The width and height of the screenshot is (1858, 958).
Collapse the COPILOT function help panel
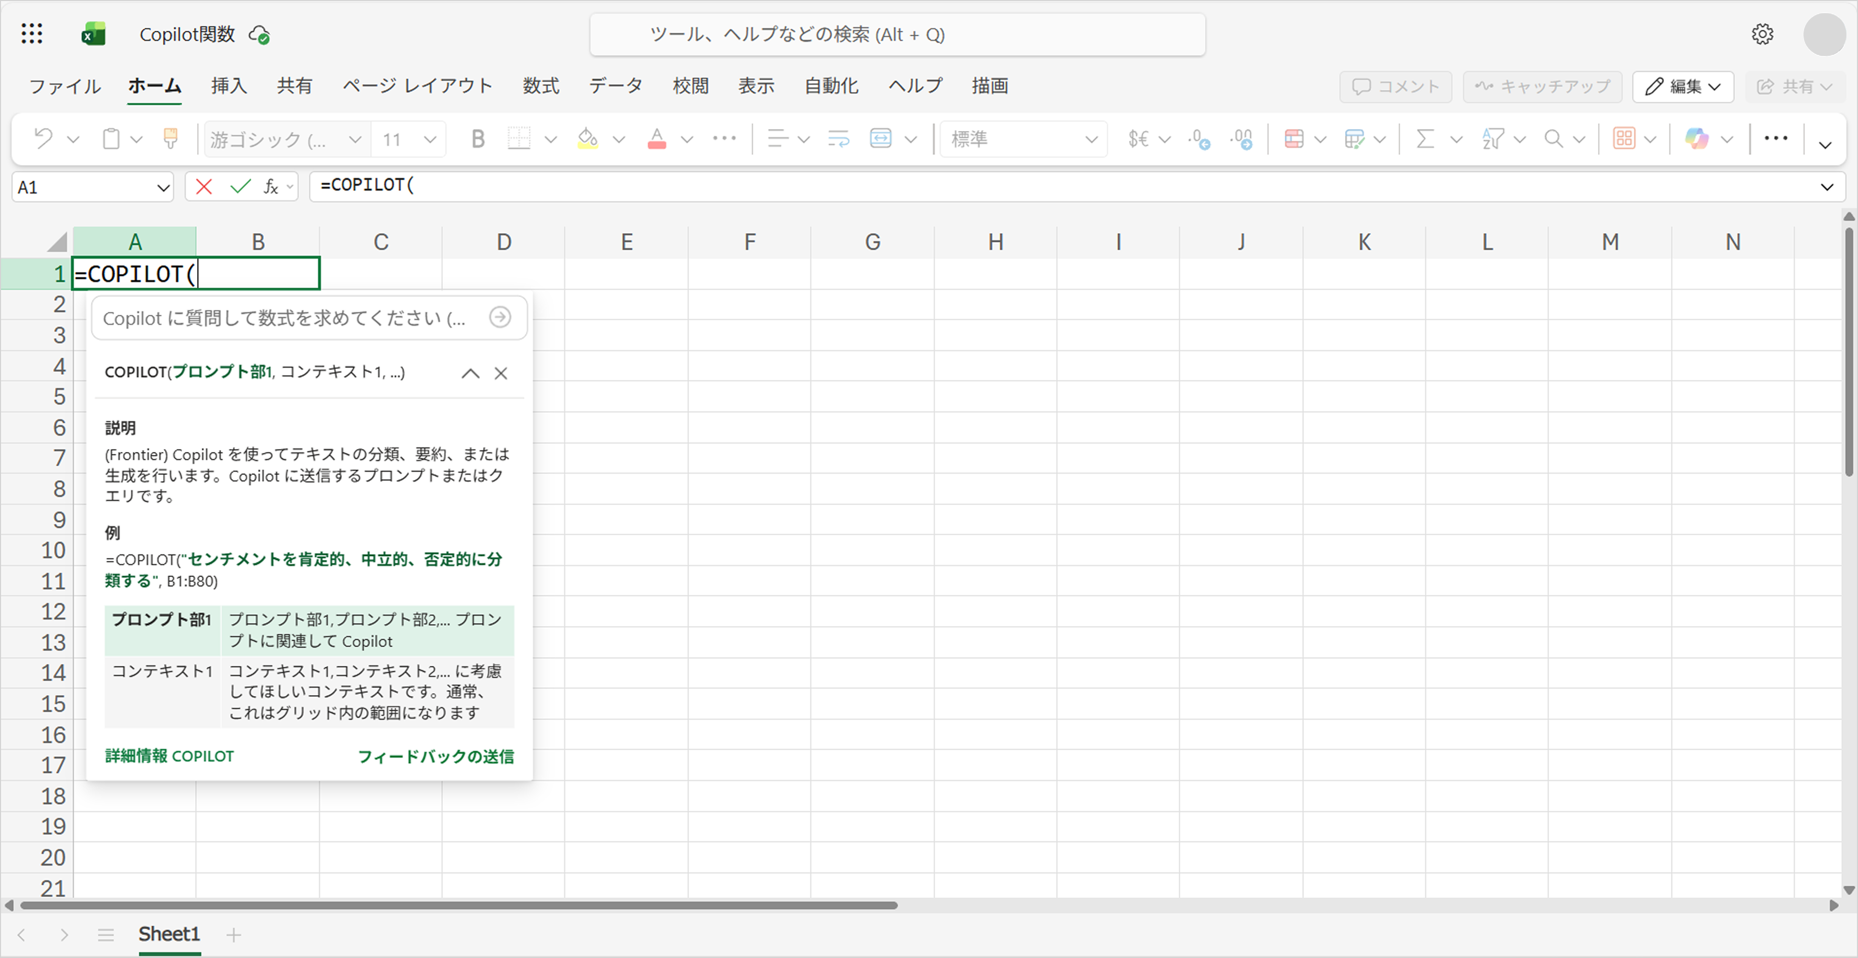470,373
